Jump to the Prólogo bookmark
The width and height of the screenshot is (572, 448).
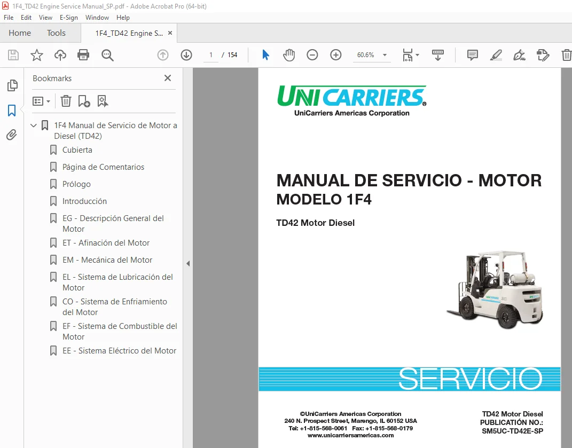tap(76, 184)
